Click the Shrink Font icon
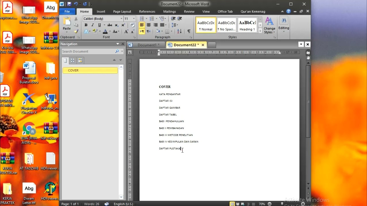This screenshot has height=206, width=367. click(x=132, y=31)
